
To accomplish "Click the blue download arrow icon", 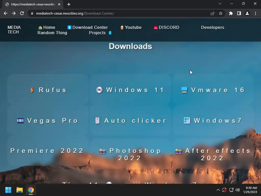I will pos(69,27).
